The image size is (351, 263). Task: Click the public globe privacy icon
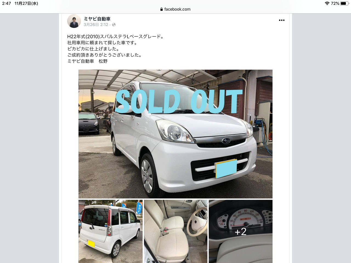(114, 25)
